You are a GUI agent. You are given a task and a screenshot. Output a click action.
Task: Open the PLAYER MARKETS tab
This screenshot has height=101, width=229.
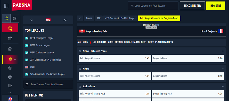(164, 42)
